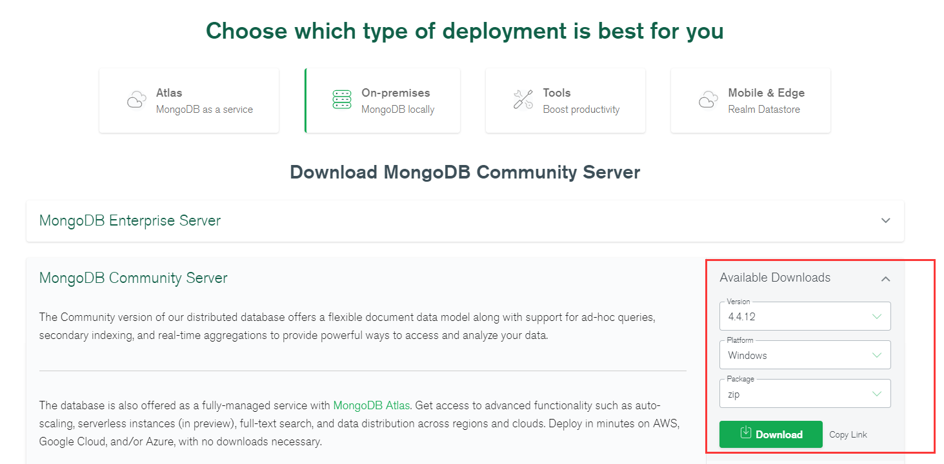This screenshot has width=944, height=464.
Task: Click the Available Downloads title
Action: pyautogui.click(x=775, y=278)
